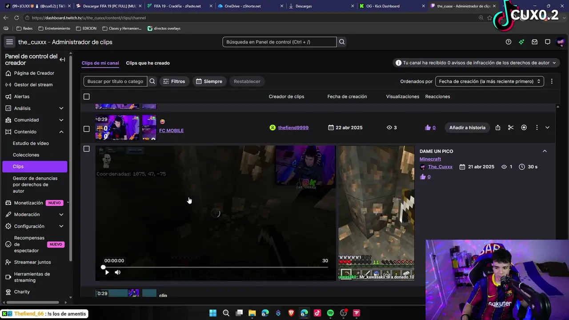Open the whispers chat bubble icon
Viewport: 569px width, 320px height.
(x=548, y=42)
